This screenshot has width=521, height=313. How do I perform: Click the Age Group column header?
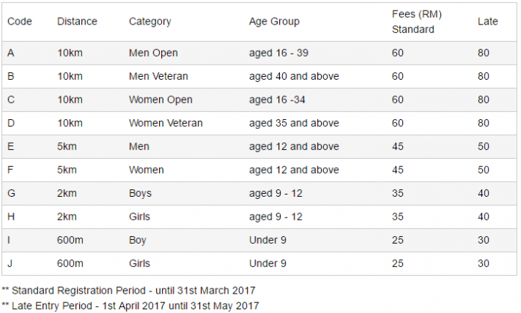point(274,22)
